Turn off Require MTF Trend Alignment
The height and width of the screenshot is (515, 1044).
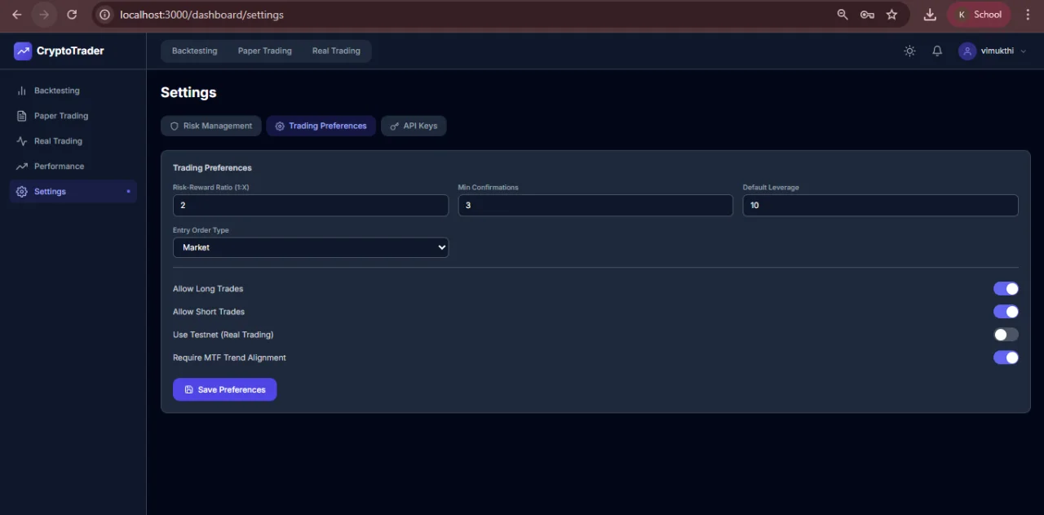[x=1006, y=357]
